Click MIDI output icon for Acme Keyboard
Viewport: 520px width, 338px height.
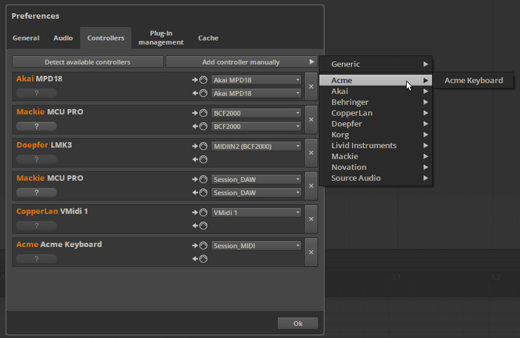(x=199, y=259)
